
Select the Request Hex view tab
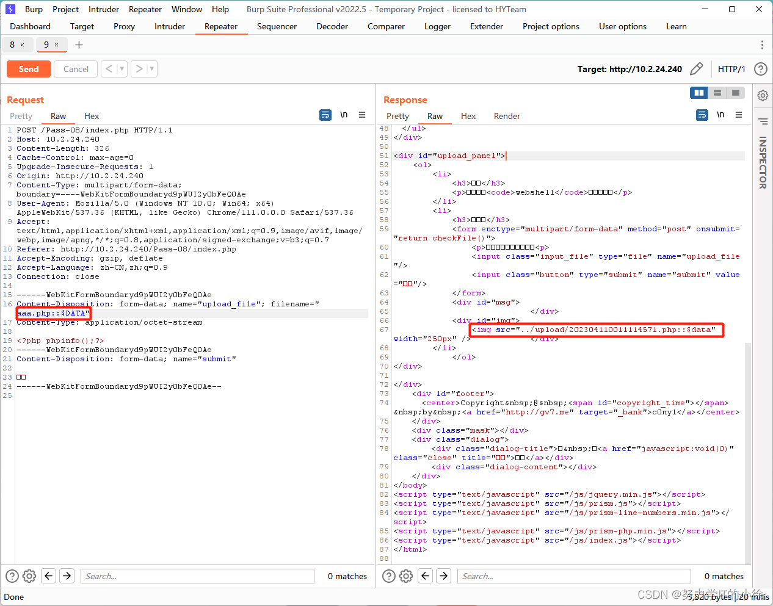92,116
